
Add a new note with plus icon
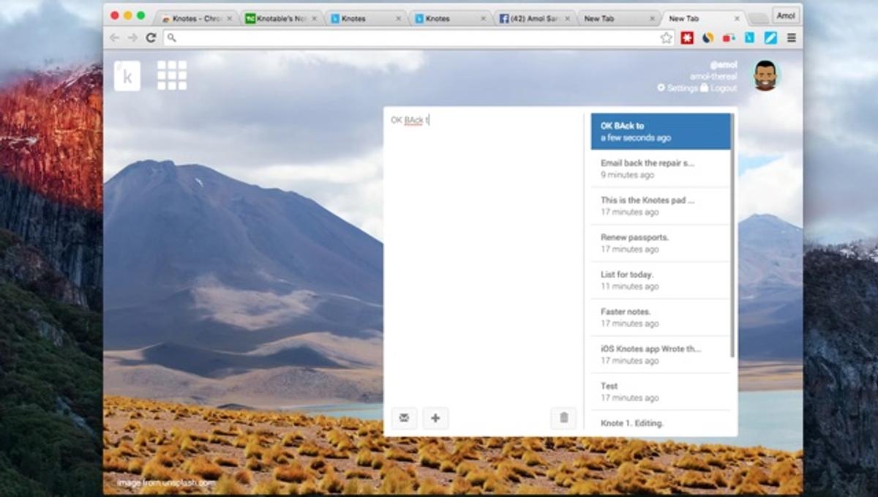pos(435,418)
